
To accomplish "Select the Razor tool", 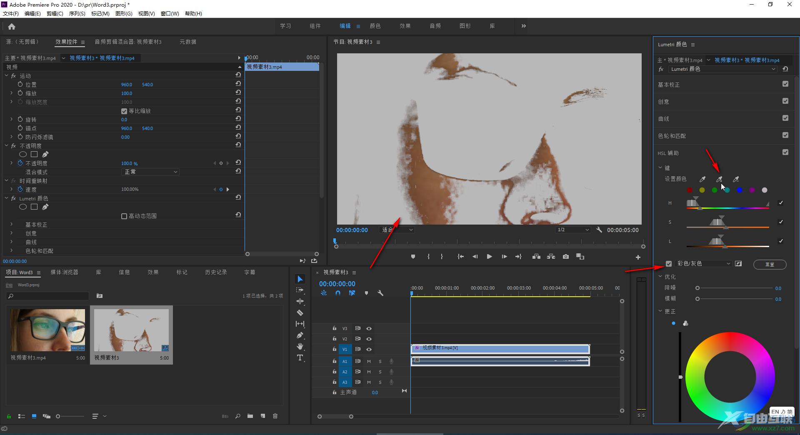I will coord(300,312).
